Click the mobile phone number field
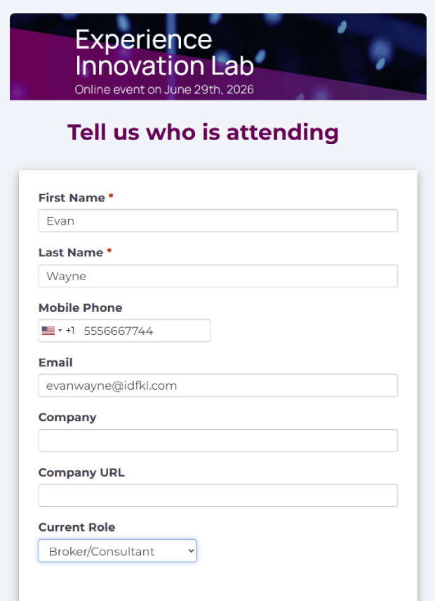Image resolution: width=435 pixels, height=601 pixels. [x=144, y=331]
